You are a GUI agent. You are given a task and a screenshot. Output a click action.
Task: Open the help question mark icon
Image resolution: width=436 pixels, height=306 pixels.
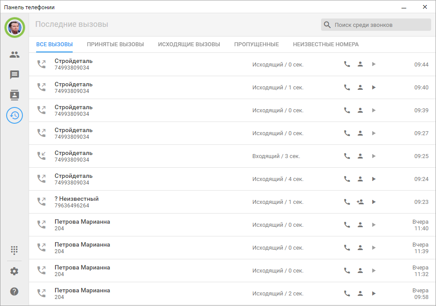(15, 291)
